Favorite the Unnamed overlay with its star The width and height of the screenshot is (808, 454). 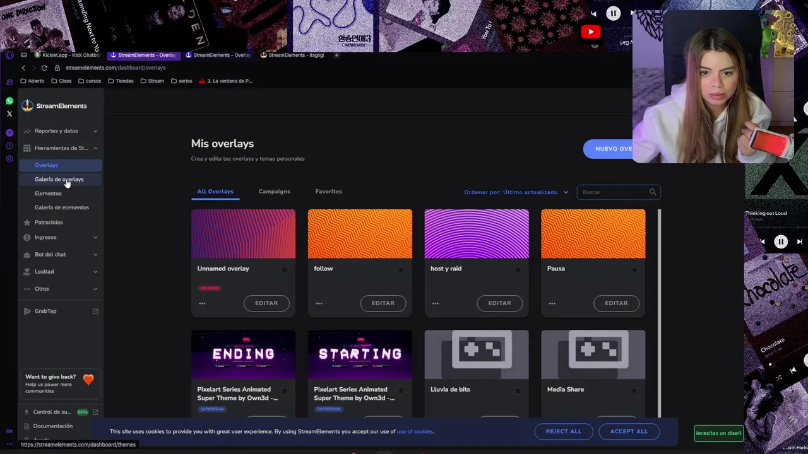(284, 269)
